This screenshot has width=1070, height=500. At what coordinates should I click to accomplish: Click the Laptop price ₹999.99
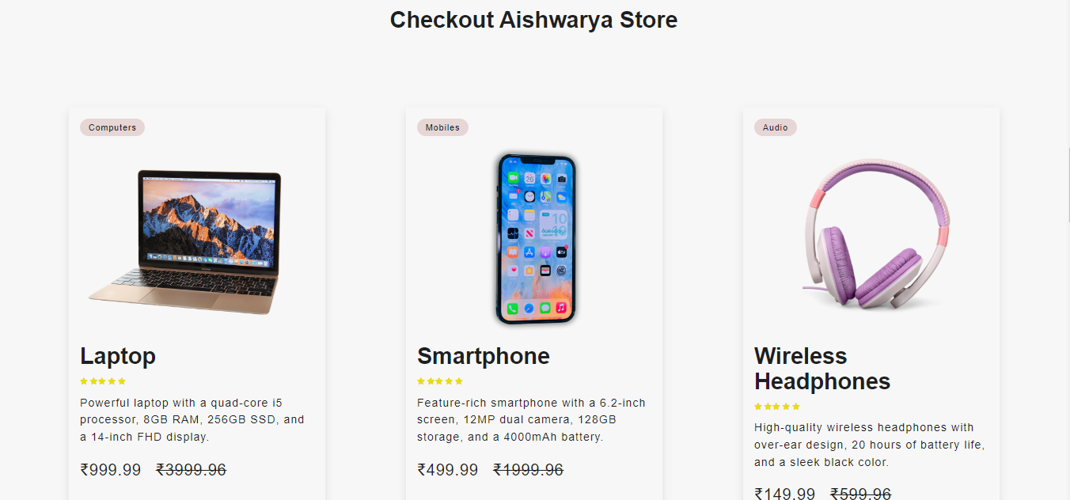click(x=111, y=470)
